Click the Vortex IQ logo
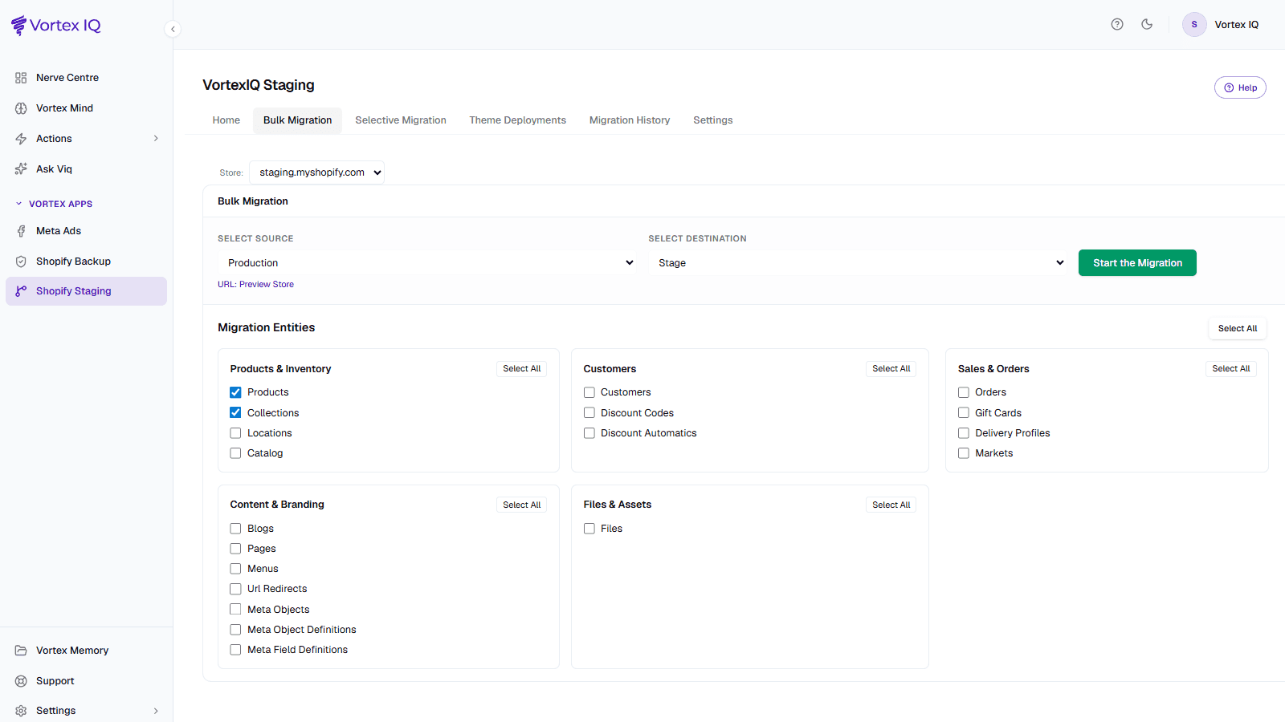 pos(56,25)
